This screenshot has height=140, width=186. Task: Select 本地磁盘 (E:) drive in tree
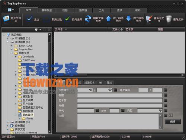tap(22, 122)
